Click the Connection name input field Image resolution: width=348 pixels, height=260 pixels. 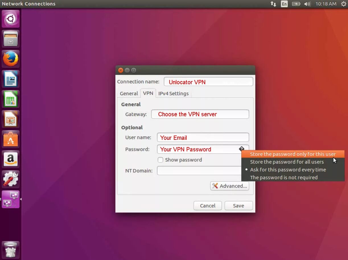point(208,82)
